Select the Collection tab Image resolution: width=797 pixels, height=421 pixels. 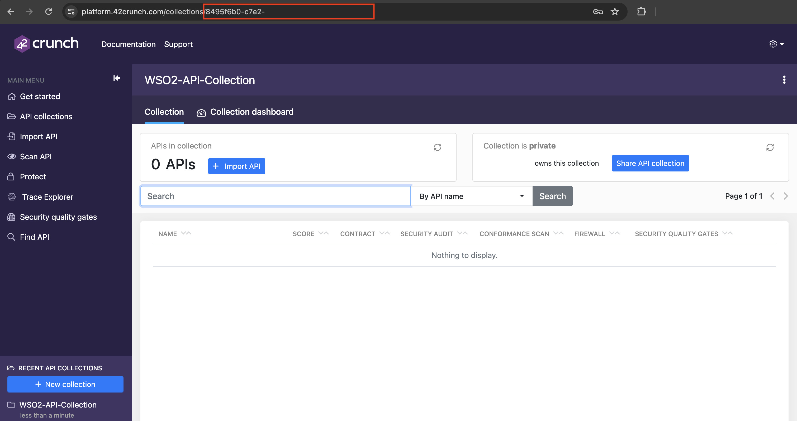pos(164,112)
